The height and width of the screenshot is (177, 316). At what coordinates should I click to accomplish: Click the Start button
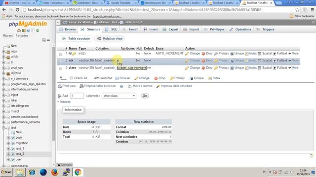(x=6, y=172)
